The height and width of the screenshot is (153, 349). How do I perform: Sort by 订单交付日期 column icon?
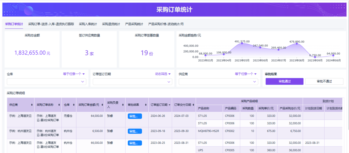[x=193, y=105]
